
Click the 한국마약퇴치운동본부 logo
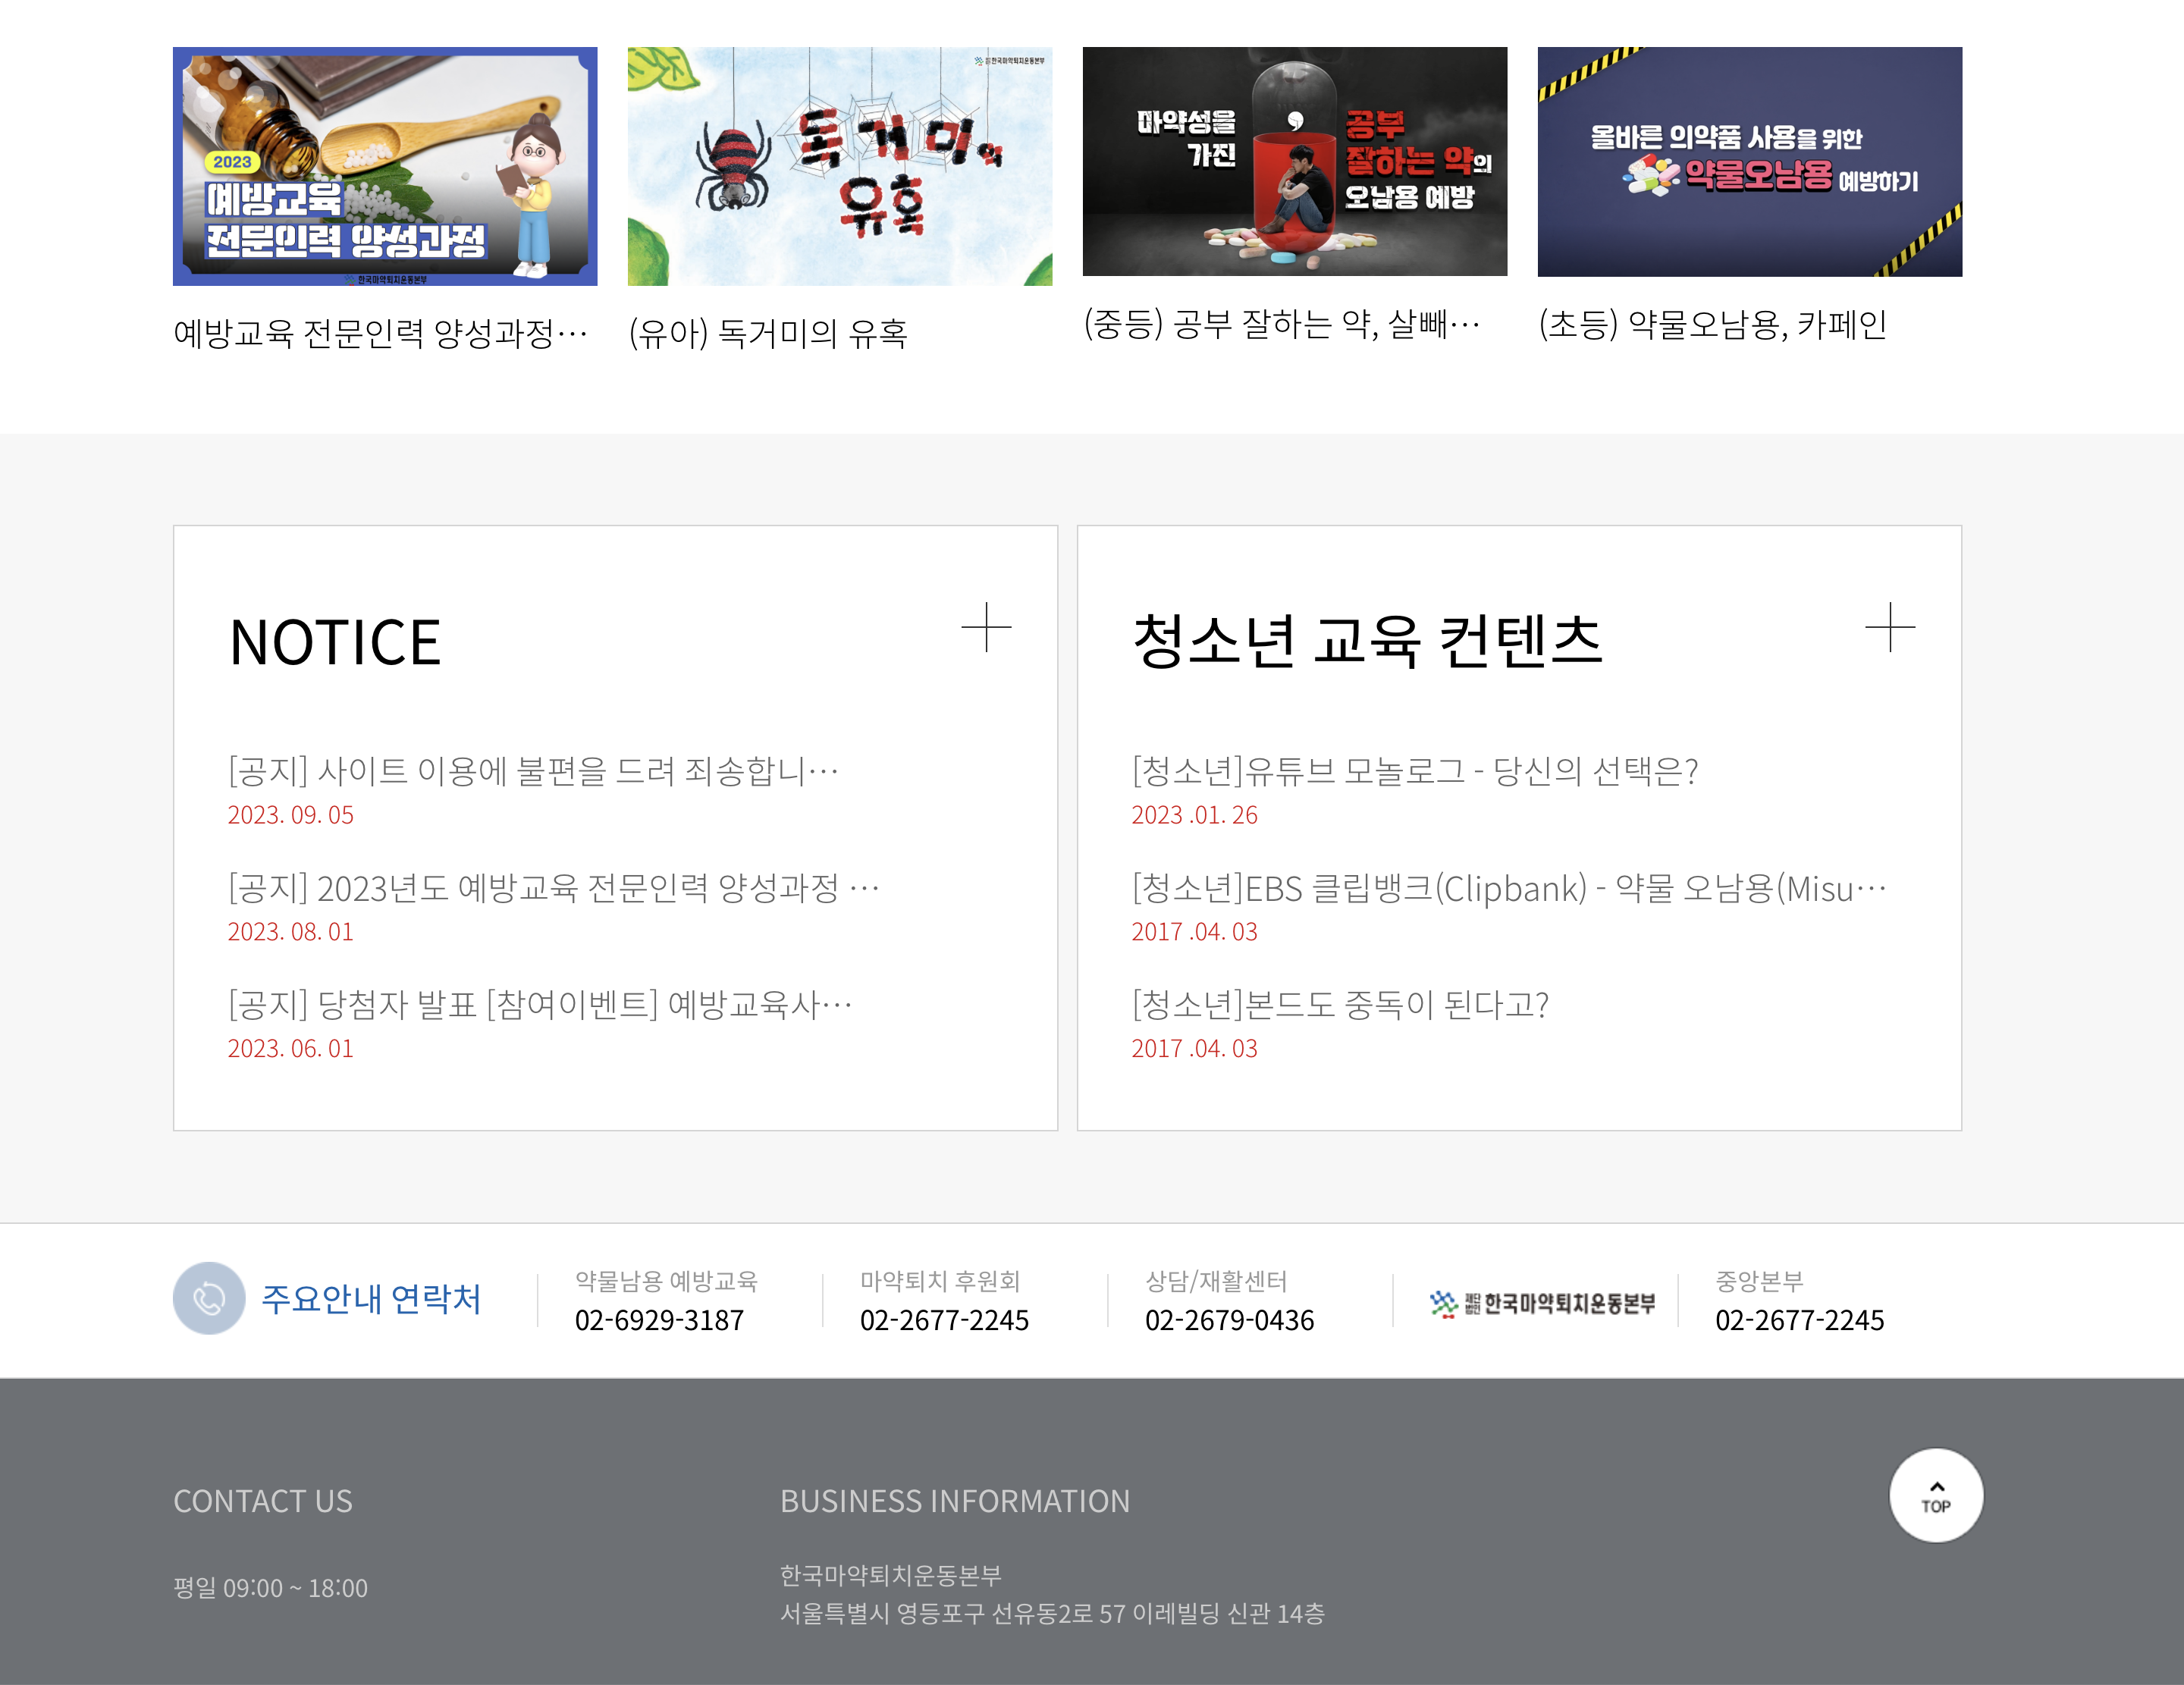[x=1542, y=1303]
